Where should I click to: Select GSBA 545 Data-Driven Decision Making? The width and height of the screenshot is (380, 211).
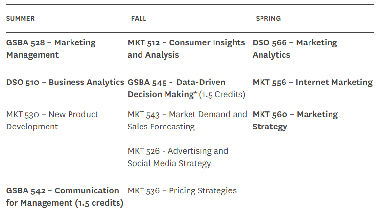pos(176,88)
